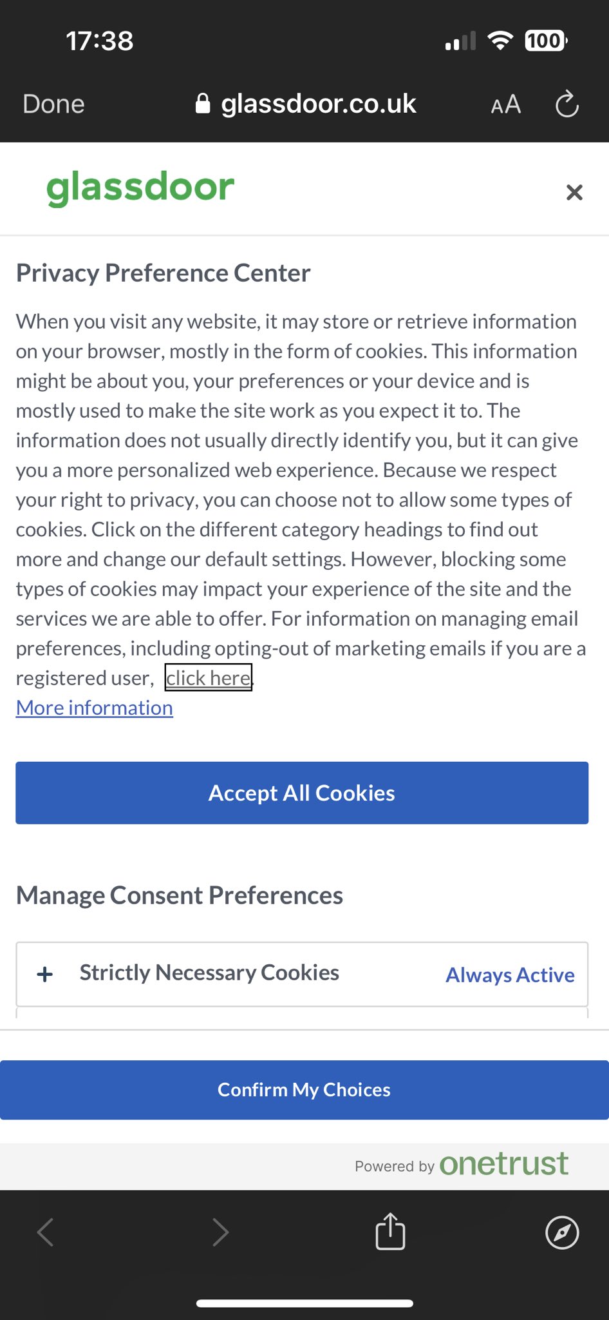Expand Strictly Necessary Cookies with the plus icon
Viewport: 609px width, 1320px height.
pos(45,974)
